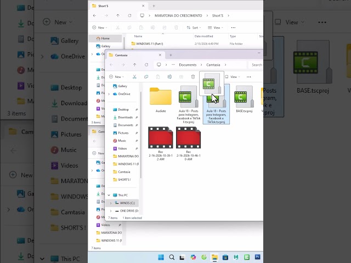
Task: Click PC icon in Camtasia address bar
Action: (x=158, y=65)
